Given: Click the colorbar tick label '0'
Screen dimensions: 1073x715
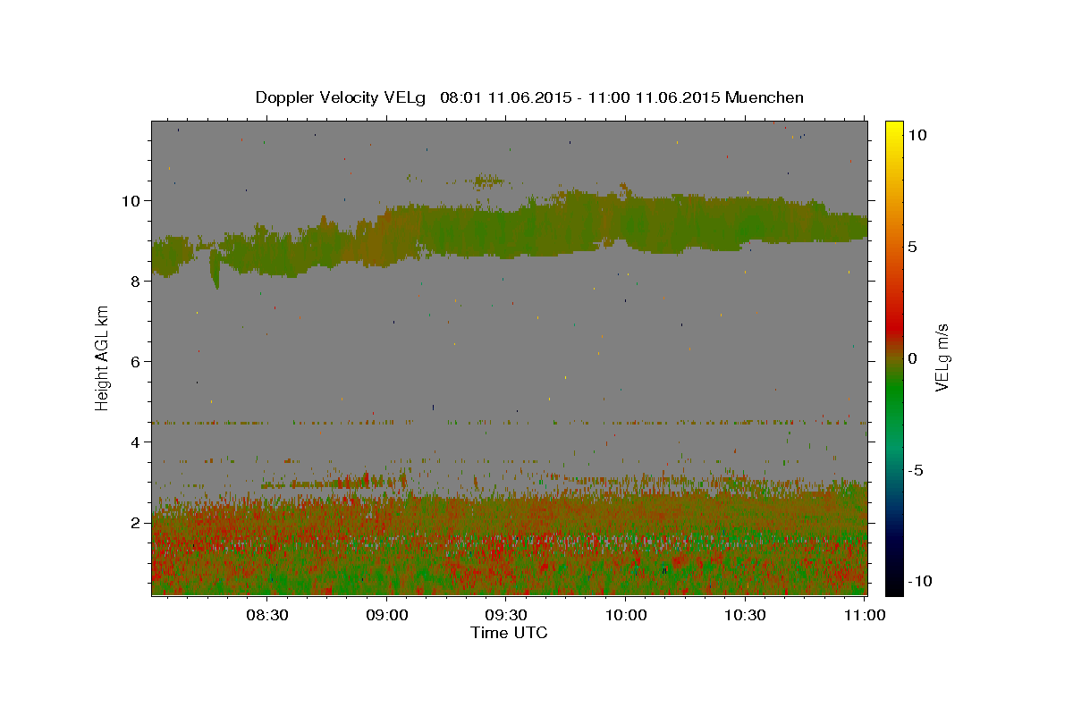Looking at the screenshot, I should (912, 358).
